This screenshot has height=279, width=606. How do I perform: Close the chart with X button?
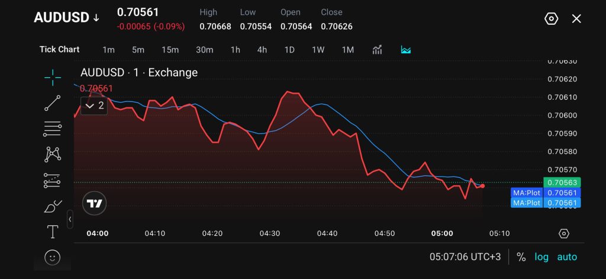tap(576, 18)
